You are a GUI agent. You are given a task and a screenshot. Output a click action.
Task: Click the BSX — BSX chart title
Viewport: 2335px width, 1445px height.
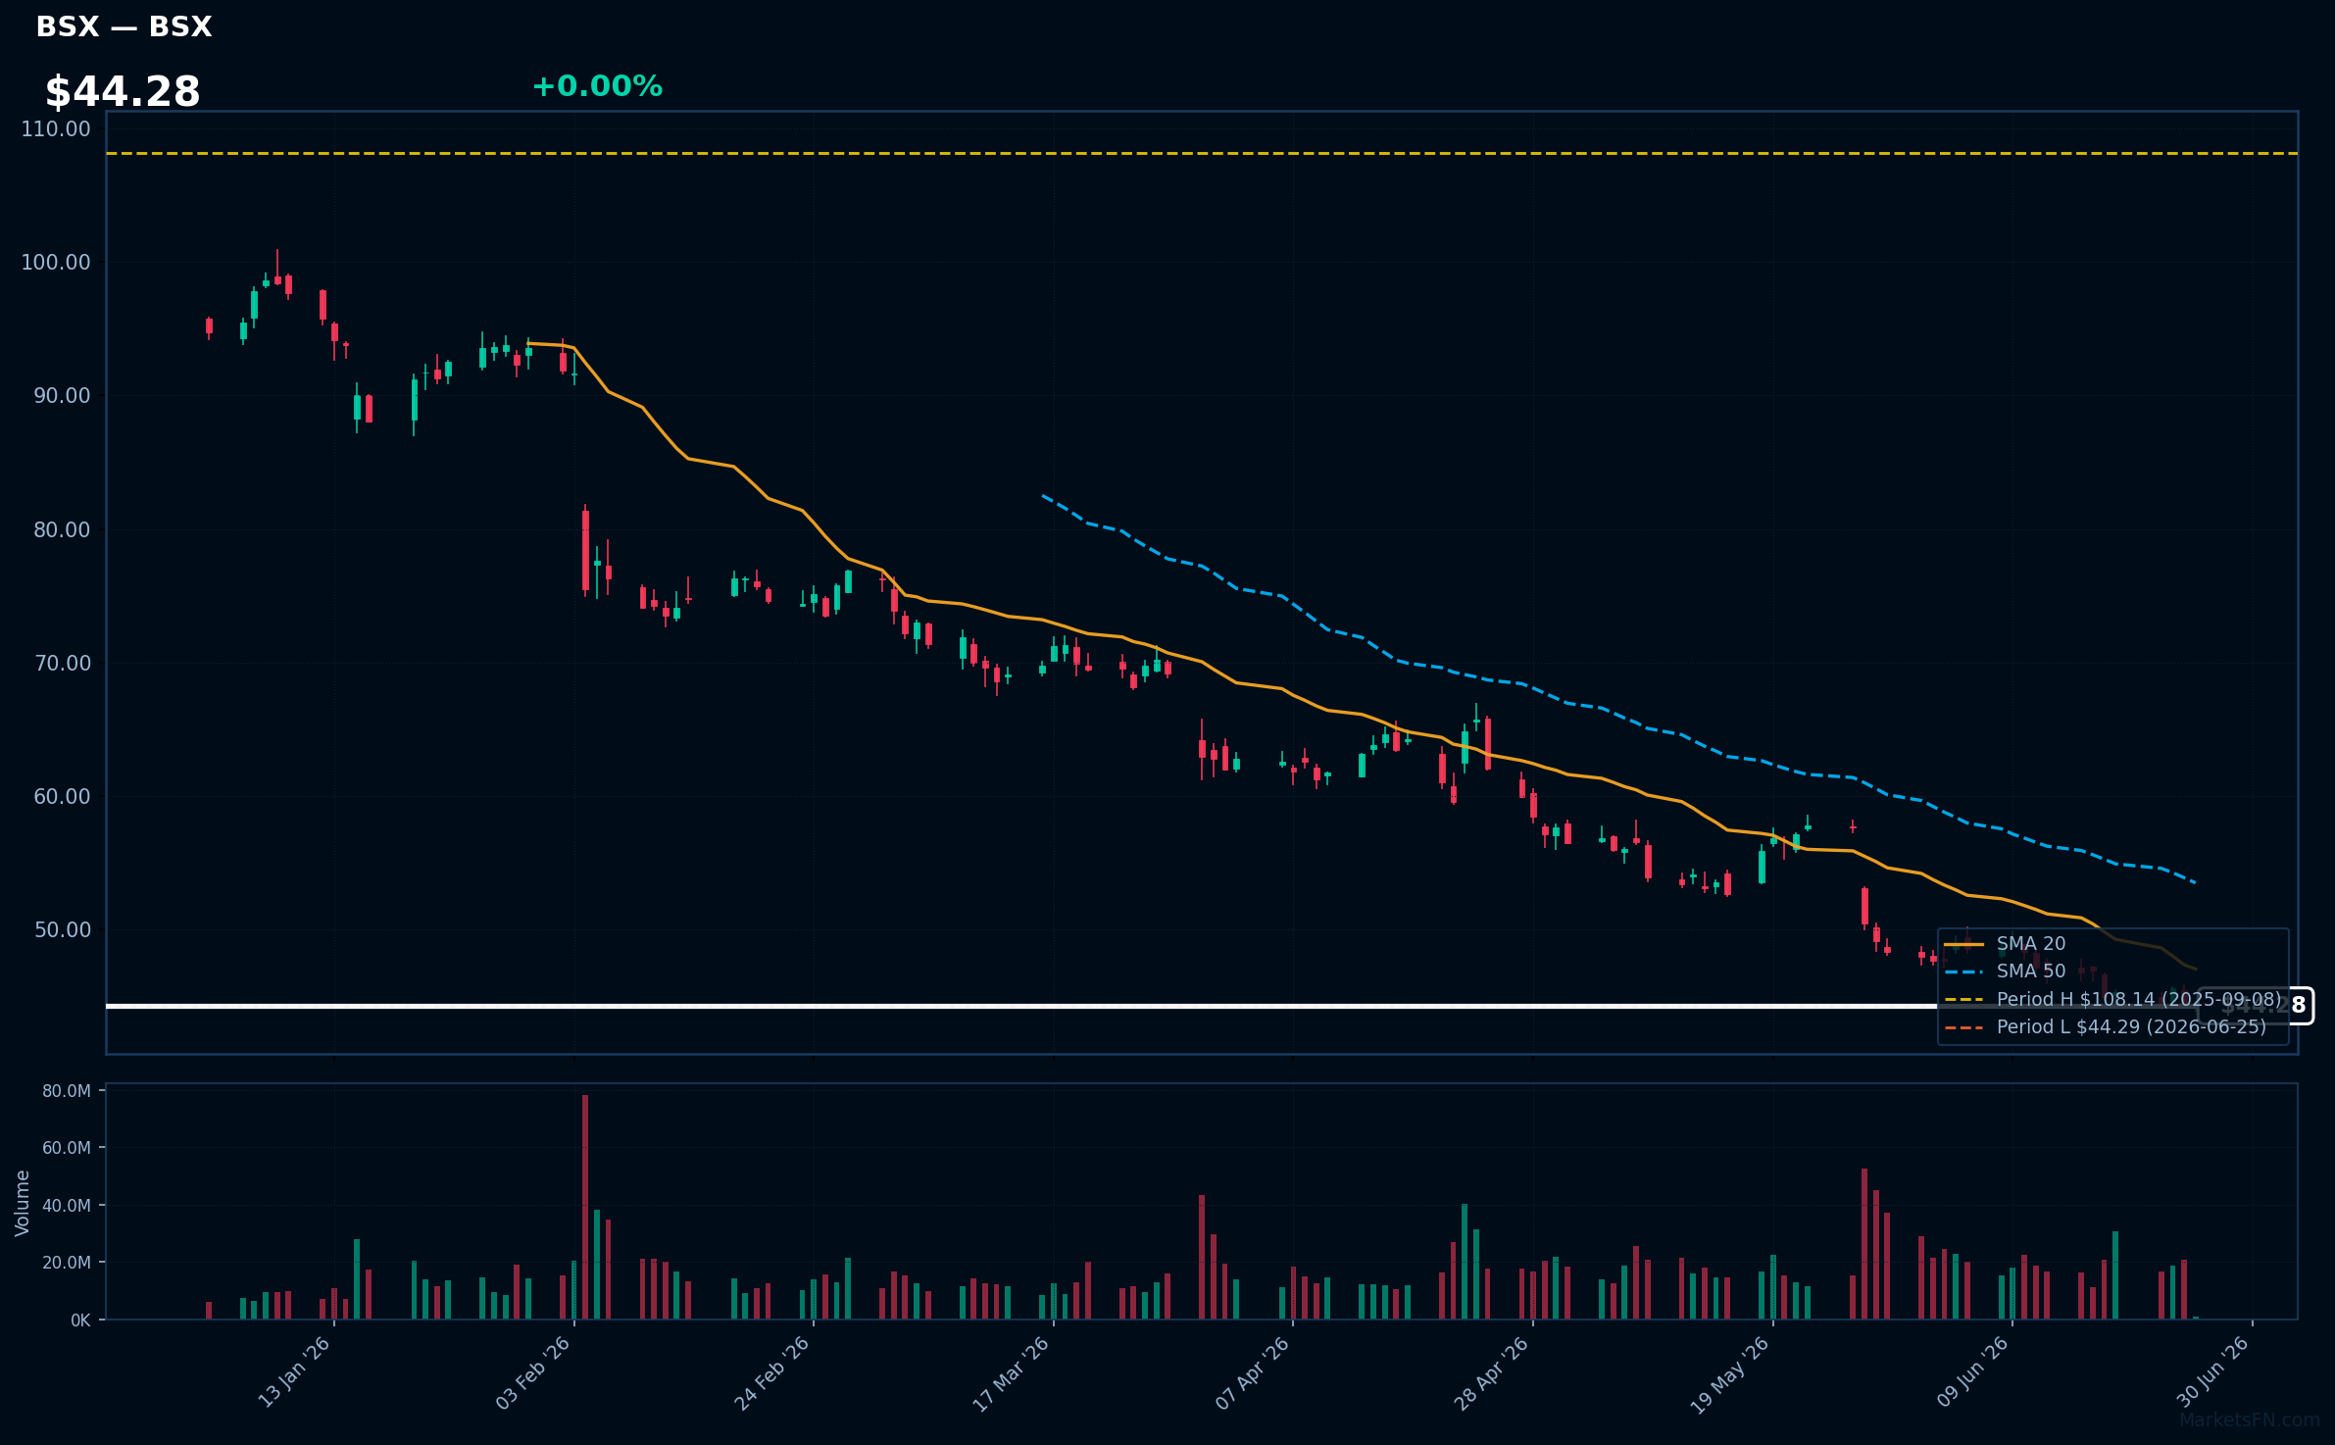pos(124,26)
